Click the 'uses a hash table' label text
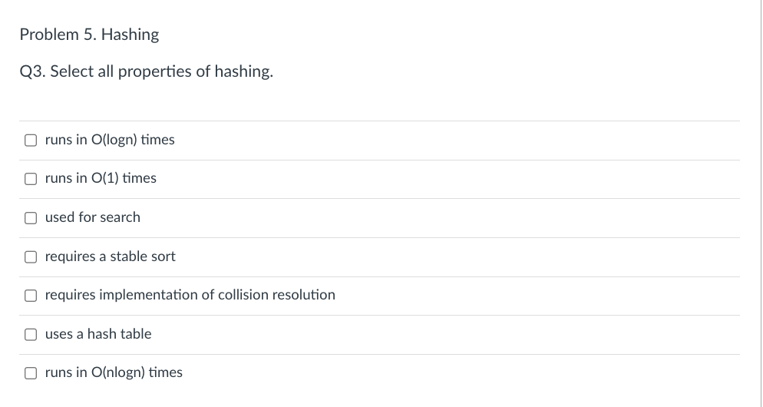763x407 pixels. 98,334
